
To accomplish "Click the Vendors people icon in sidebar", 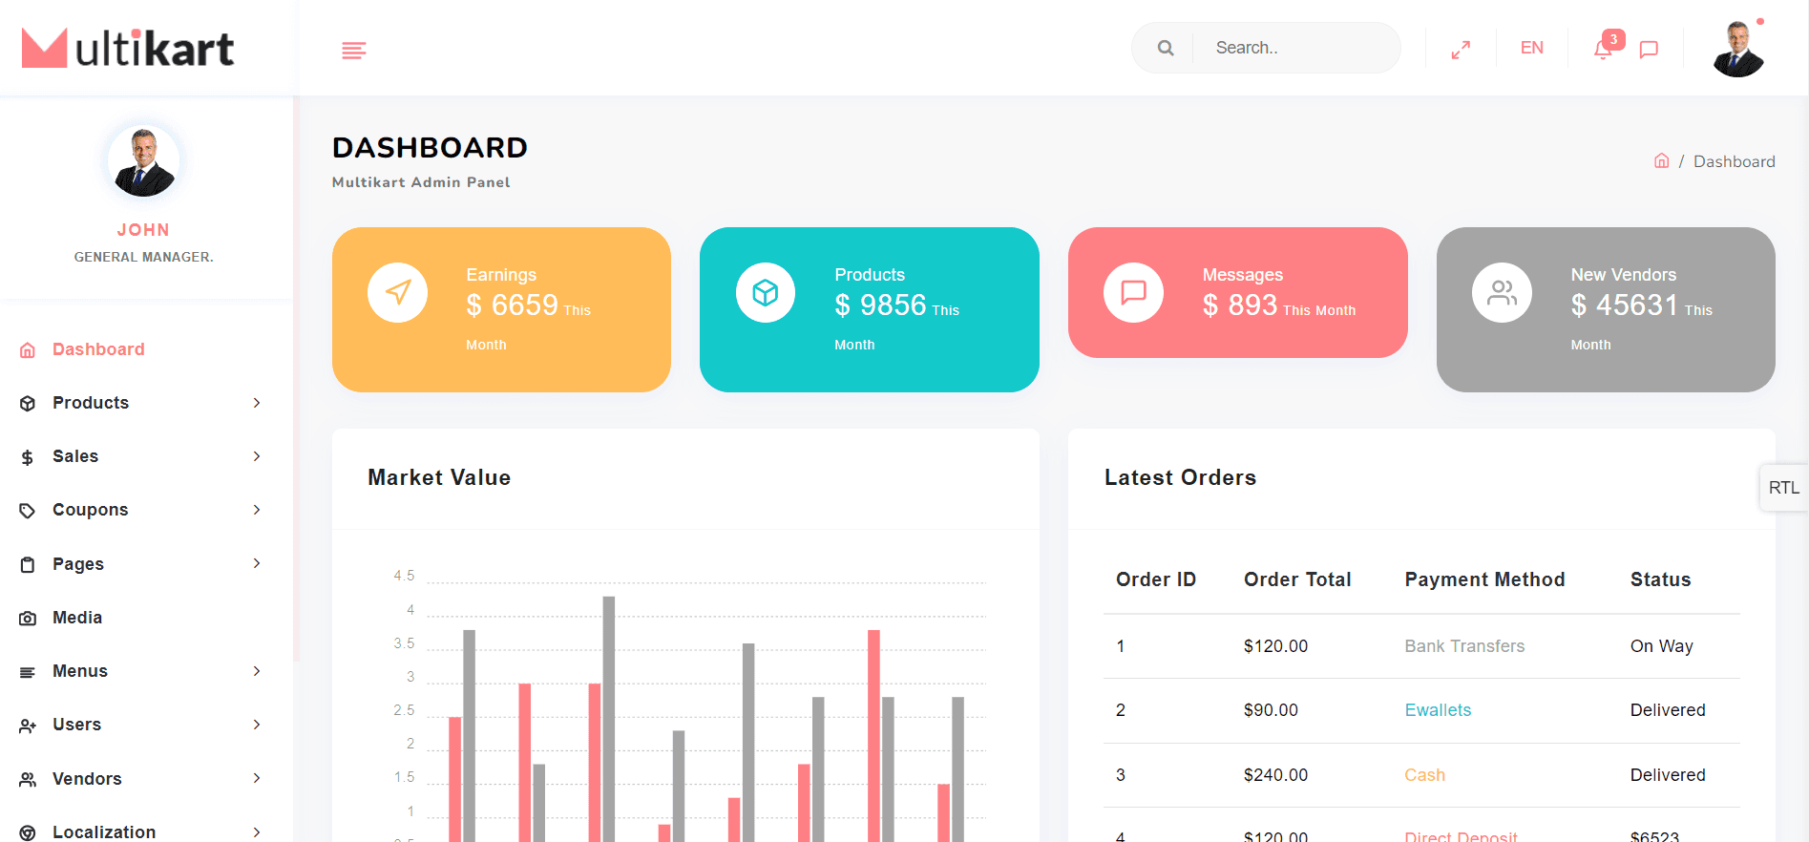I will pos(28,780).
